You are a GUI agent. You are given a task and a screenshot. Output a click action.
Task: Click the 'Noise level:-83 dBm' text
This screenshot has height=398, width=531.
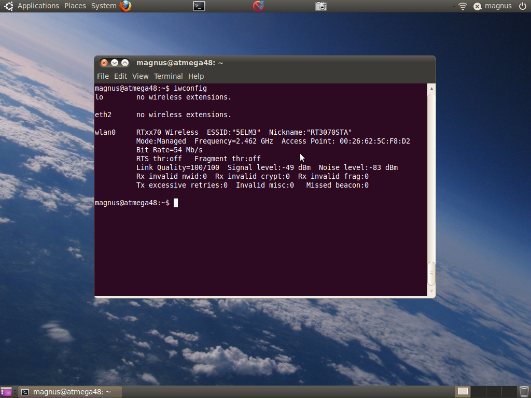358,167
